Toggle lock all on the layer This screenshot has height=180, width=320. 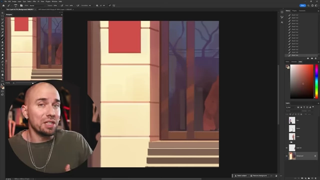click(x=301, y=114)
